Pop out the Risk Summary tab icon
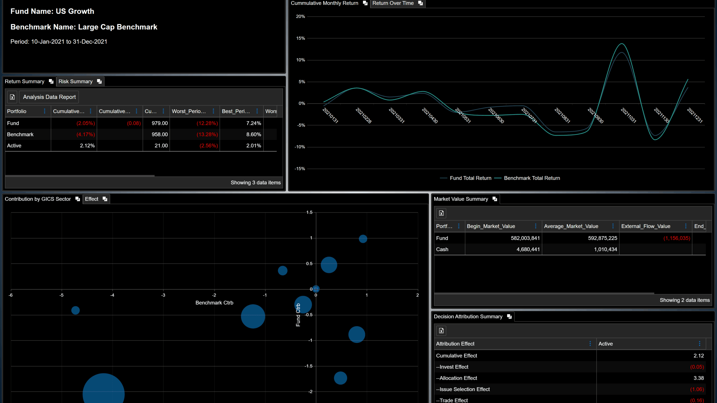Image resolution: width=717 pixels, height=403 pixels. click(99, 81)
